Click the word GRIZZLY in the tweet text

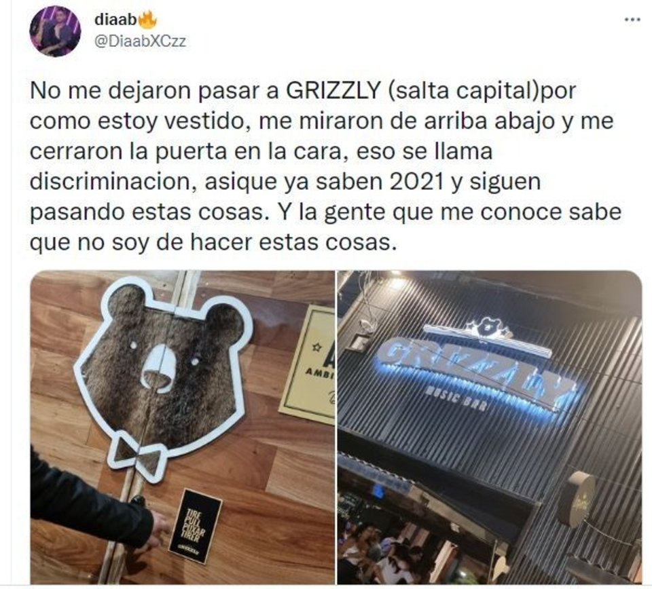tap(333, 90)
